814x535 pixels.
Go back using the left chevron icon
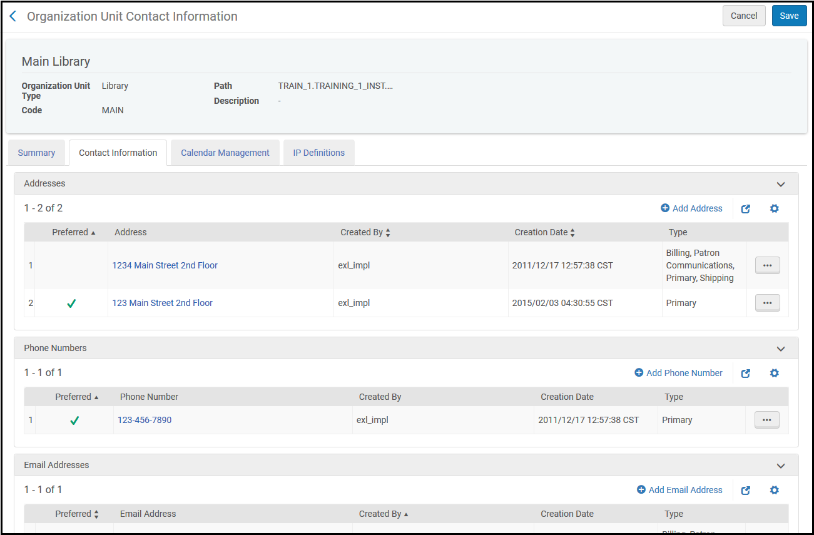point(13,16)
